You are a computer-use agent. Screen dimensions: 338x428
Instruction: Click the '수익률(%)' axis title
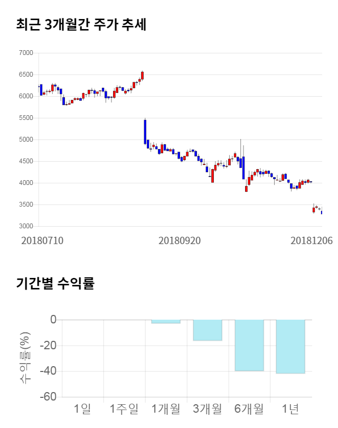(x=25, y=358)
